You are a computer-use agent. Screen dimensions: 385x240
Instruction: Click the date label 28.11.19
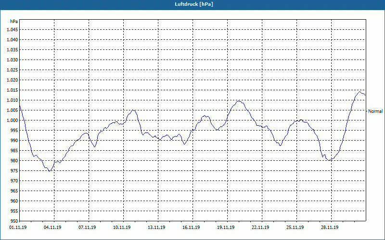330,228
